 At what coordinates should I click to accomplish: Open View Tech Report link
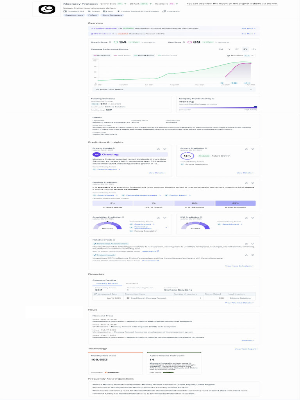pyautogui.click(x=246, y=349)
